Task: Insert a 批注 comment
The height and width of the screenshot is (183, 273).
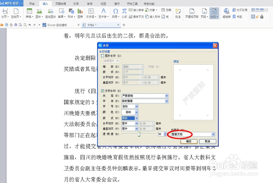Action: tap(178, 13)
